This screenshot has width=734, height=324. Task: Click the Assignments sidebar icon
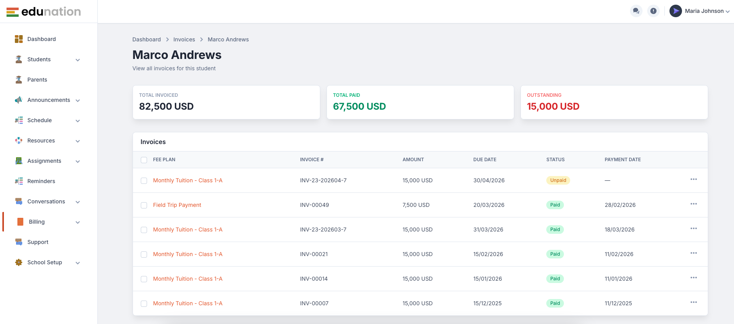point(19,161)
